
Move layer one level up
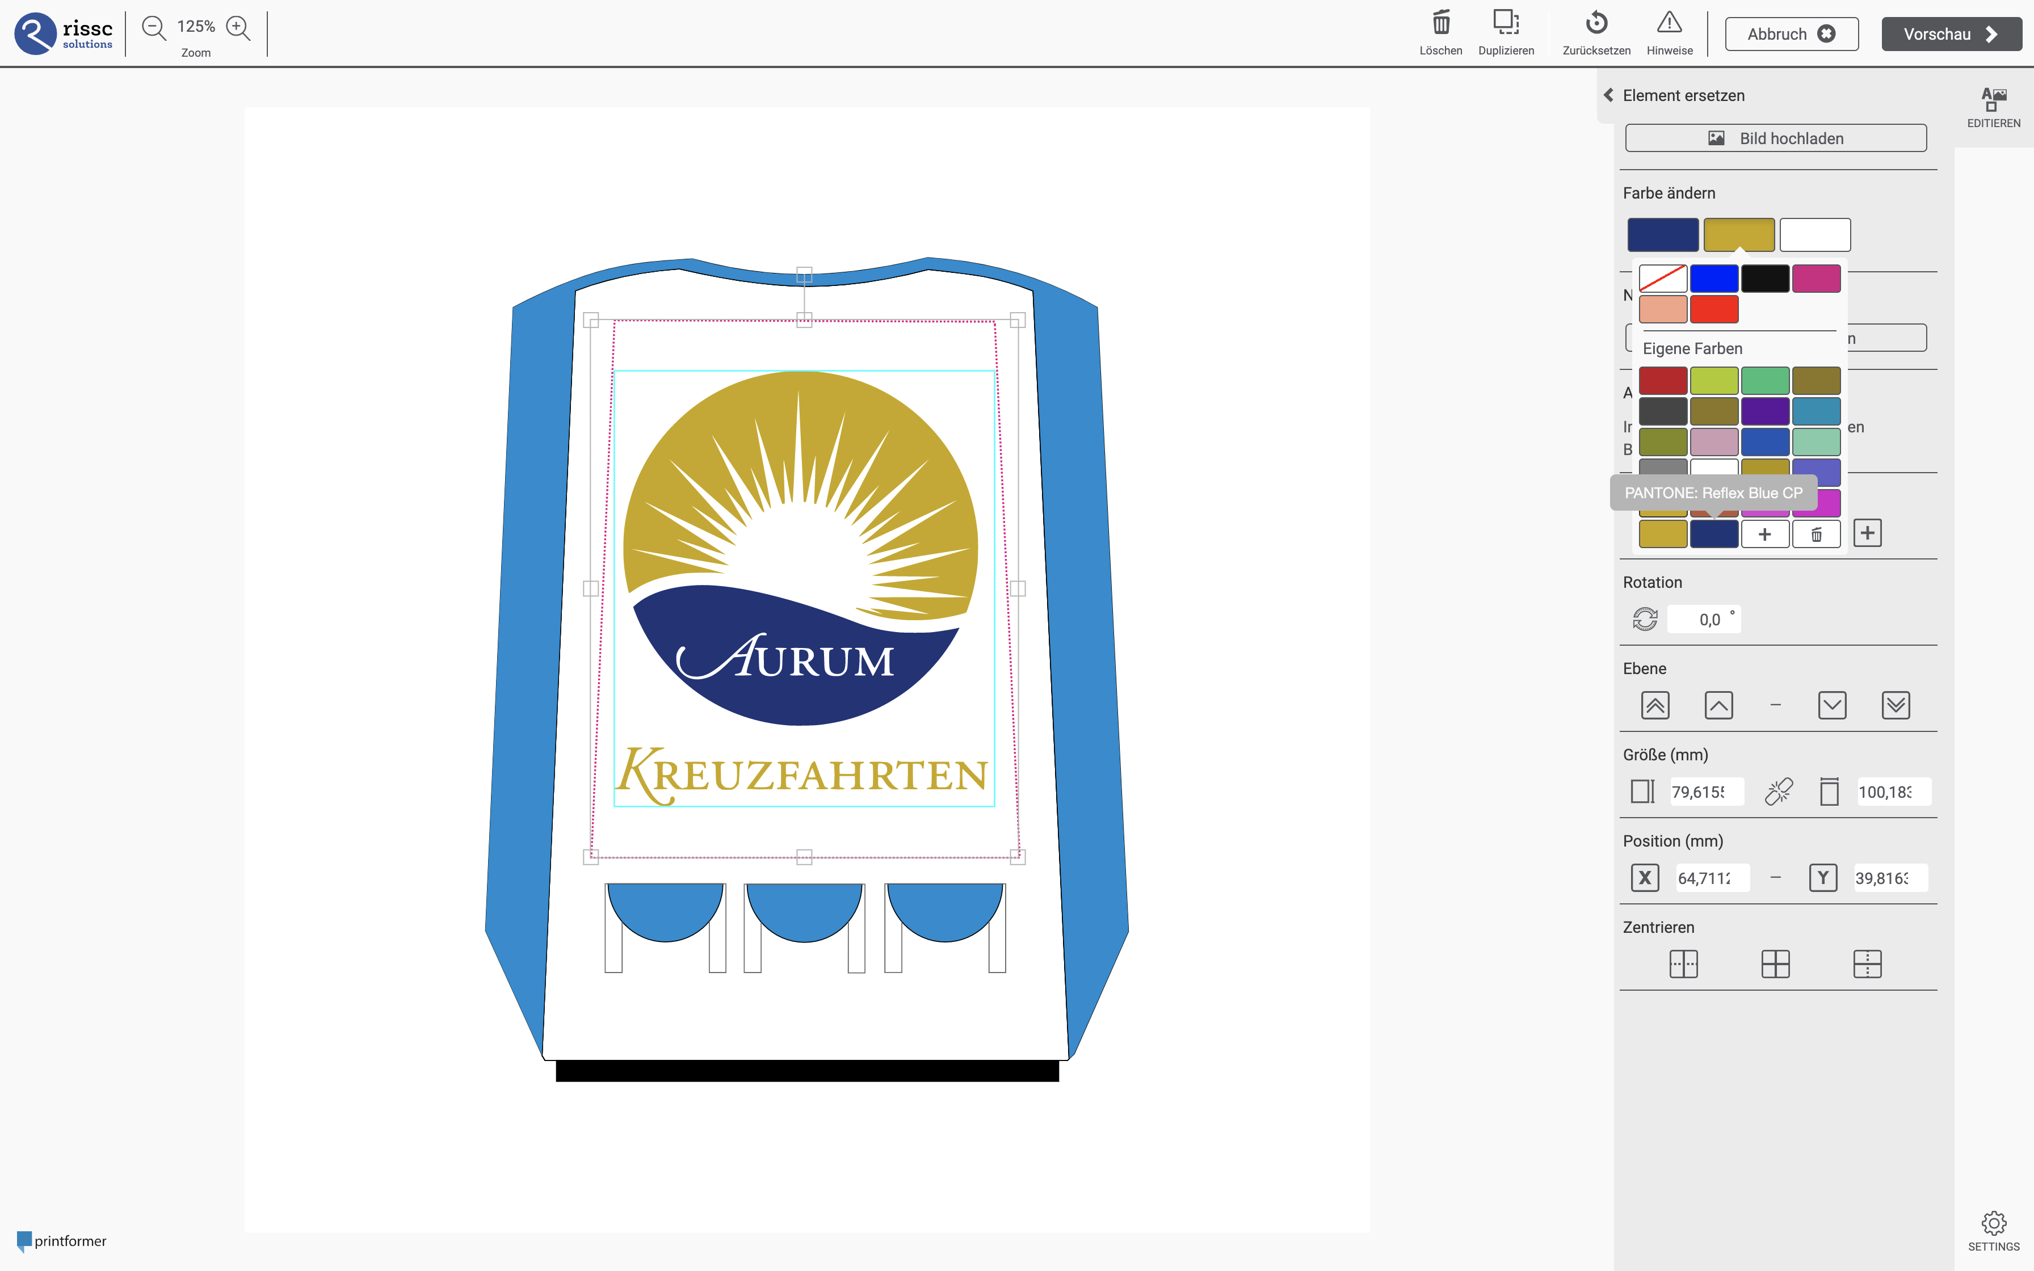click(x=1719, y=705)
